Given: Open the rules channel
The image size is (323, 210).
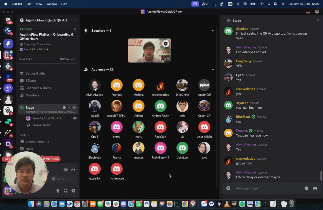Looking at the screenshot, I should click(29, 149).
